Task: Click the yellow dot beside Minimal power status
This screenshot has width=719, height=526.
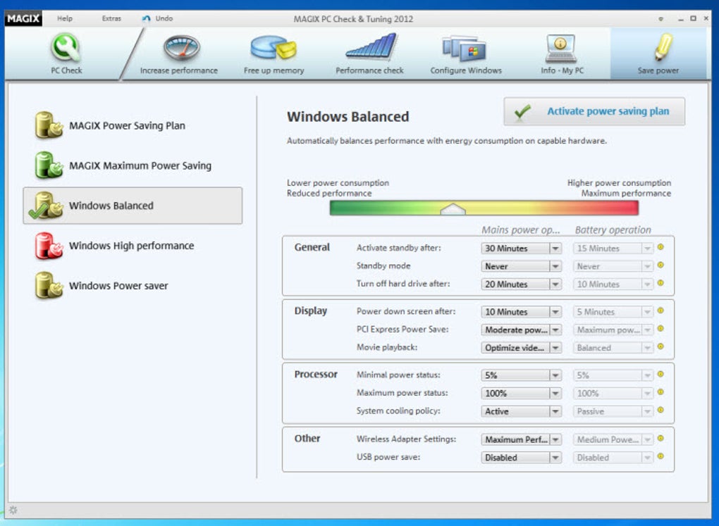Action: 660,374
